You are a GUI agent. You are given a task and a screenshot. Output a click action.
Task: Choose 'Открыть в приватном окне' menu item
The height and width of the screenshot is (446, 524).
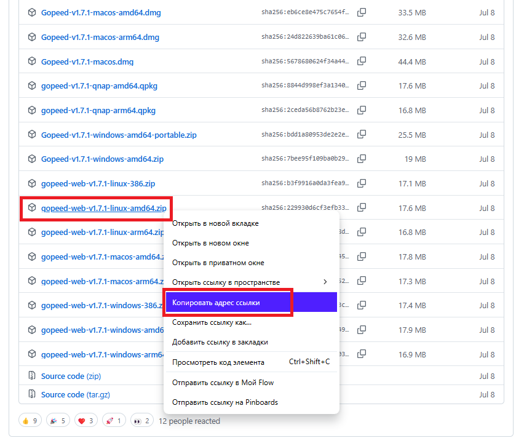(252, 263)
